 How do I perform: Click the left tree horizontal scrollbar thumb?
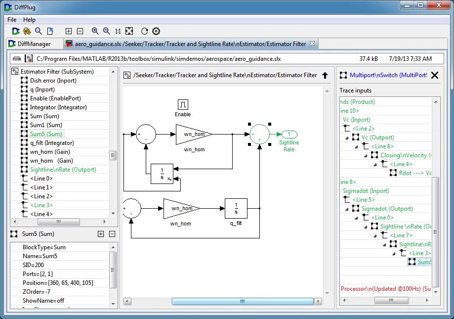point(59,222)
